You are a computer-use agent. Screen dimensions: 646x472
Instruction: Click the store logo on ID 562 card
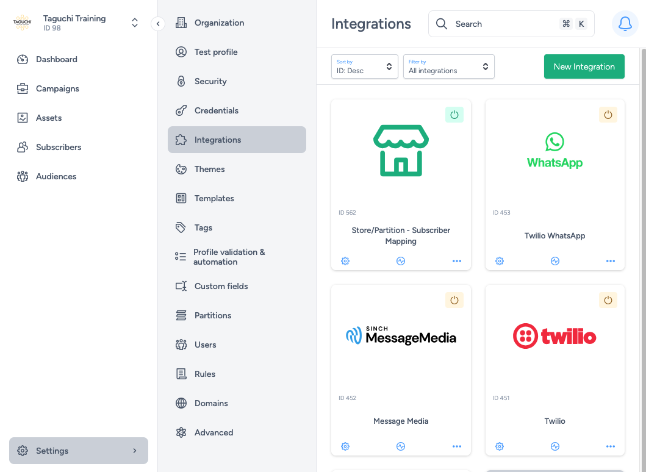[401, 151]
